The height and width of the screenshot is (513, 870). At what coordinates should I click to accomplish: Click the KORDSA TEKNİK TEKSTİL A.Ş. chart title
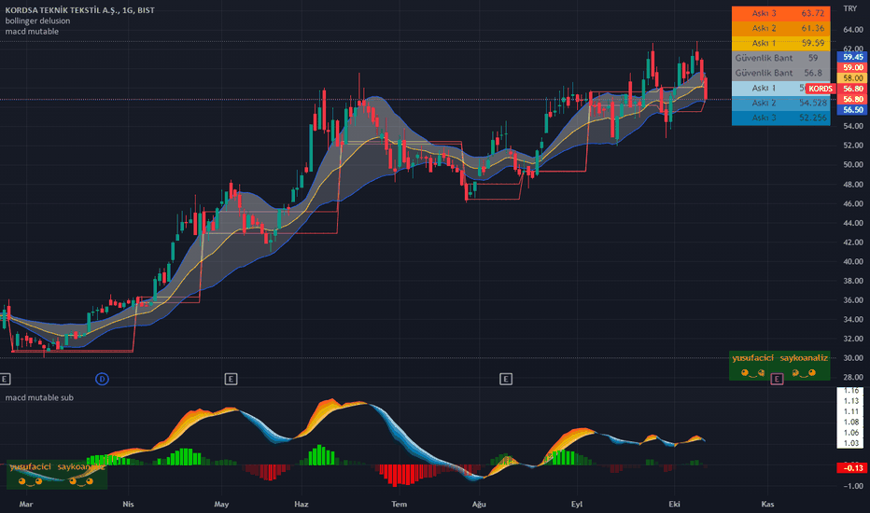[80, 10]
